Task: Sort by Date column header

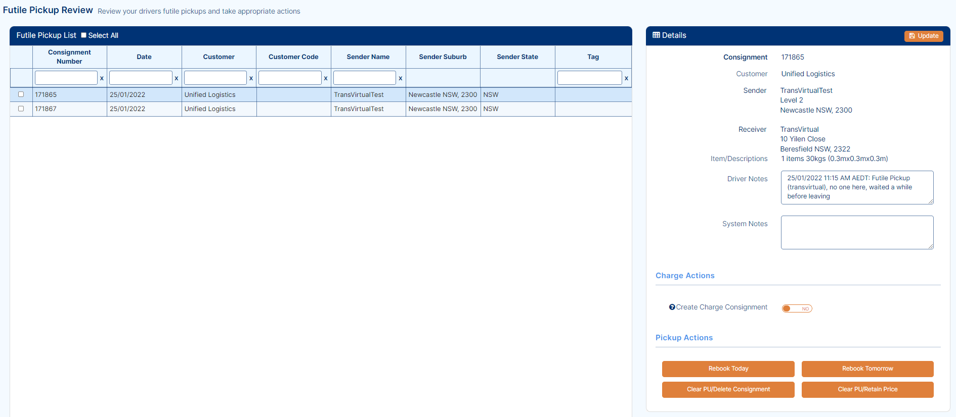Action: 144,57
